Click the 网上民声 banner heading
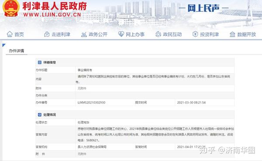Viewport: 262px width, 161px height. click(x=203, y=8)
